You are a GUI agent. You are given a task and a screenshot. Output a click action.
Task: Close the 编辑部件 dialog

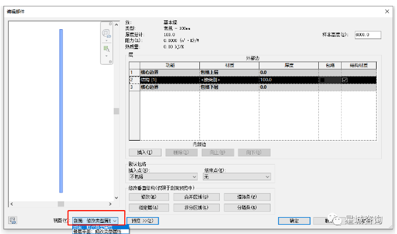click(x=387, y=12)
